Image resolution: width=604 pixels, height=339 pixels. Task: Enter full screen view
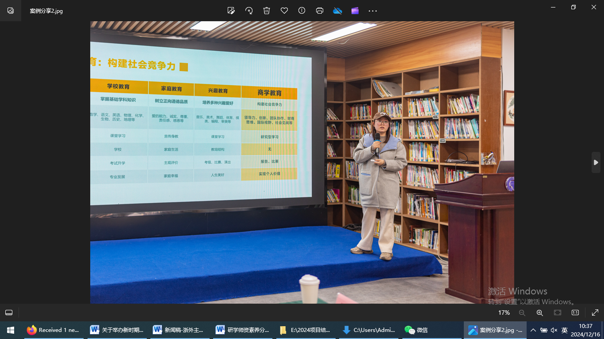click(595, 313)
